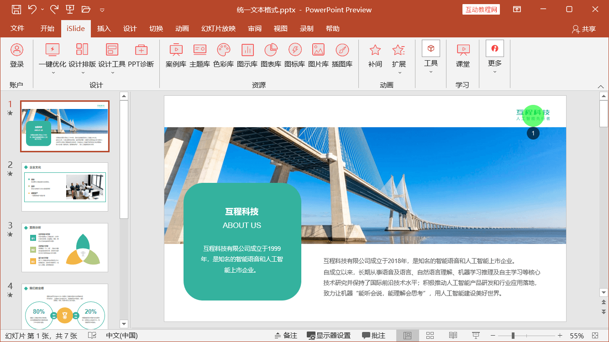The image size is (609, 342).
Task: Click the 一键优化 icon
Action: pos(52,50)
